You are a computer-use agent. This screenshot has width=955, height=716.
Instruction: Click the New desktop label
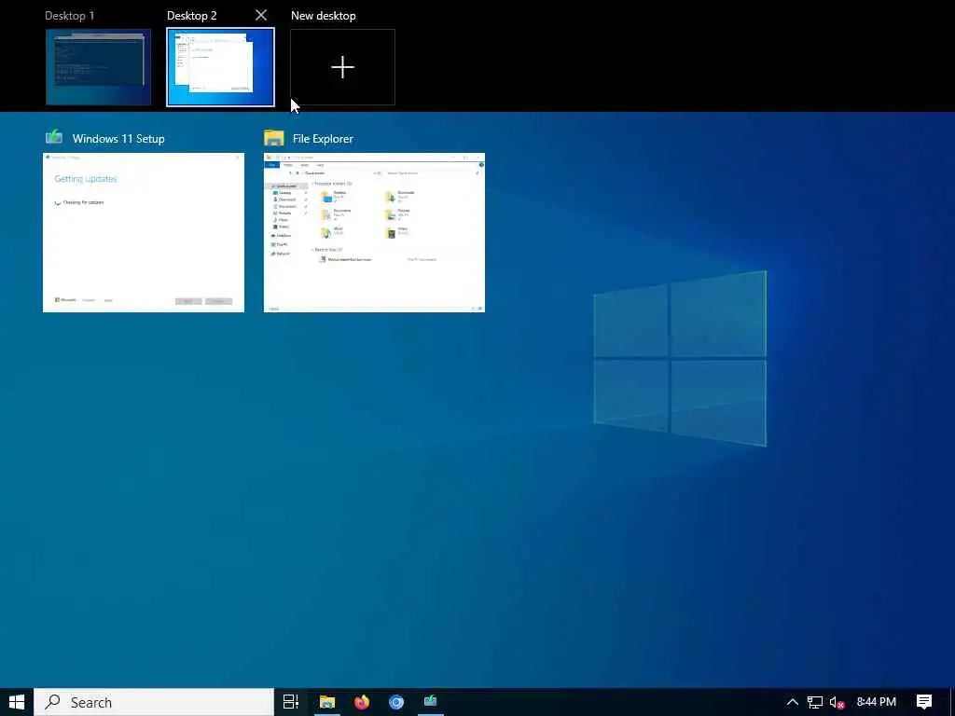point(324,16)
